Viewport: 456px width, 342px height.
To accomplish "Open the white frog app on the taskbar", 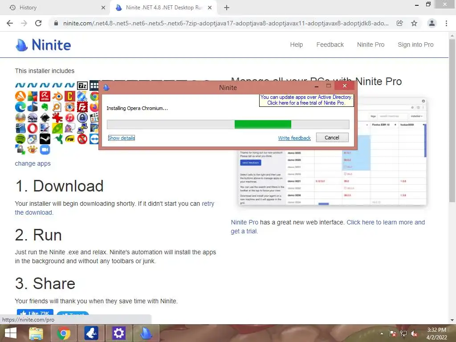I will [x=91, y=333].
